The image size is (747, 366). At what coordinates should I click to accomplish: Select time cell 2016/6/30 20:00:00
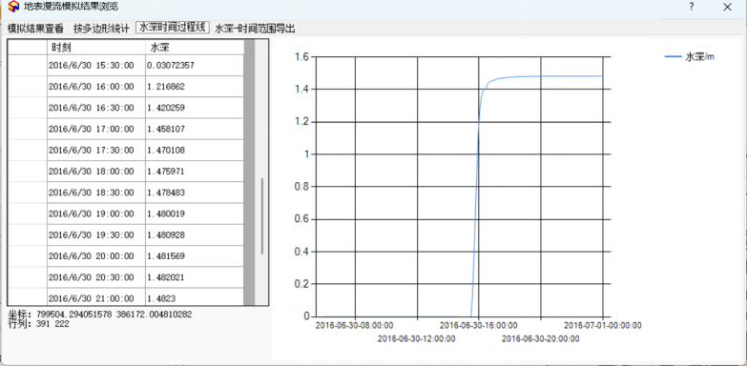point(96,256)
